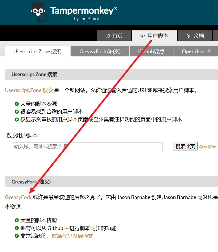Open the 首页 home tab
The image size is (218, 252).
coord(114,36)
